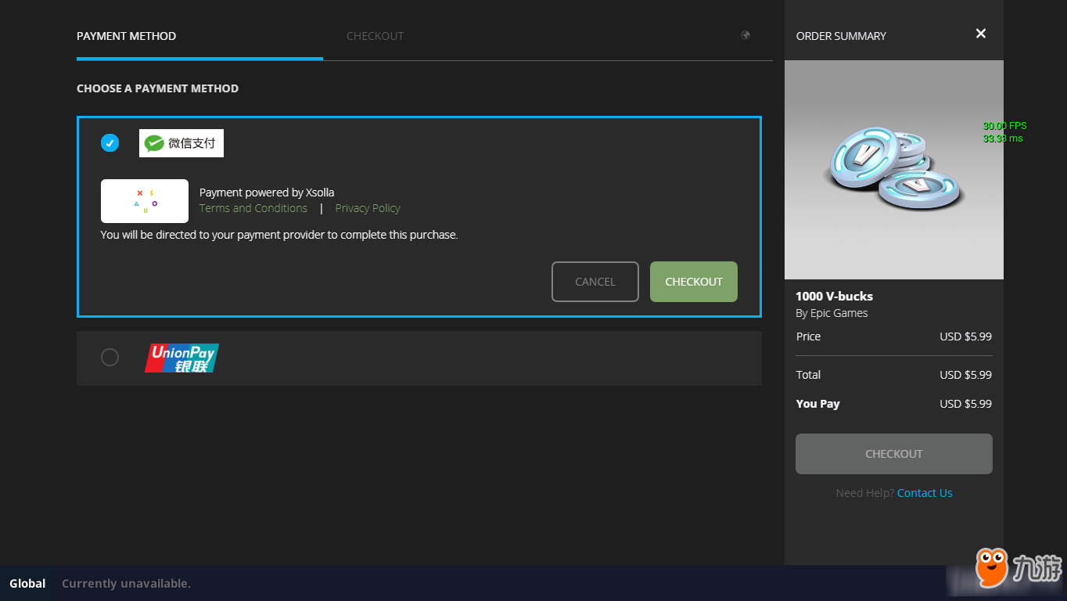This screenshot has width=1067, height=601.
Task: Close the order summary panel
Action: click(981, 33)
